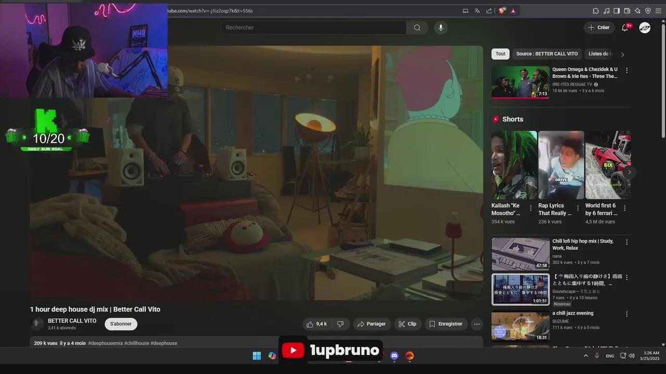Viewport: 666px width, 374px height.
Task: Like the video with thumbs up
Action: 317,324
